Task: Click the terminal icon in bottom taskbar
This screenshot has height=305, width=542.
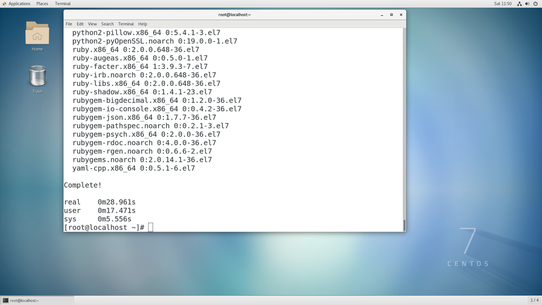Action: pyautogui.click(x=5, y=300)
